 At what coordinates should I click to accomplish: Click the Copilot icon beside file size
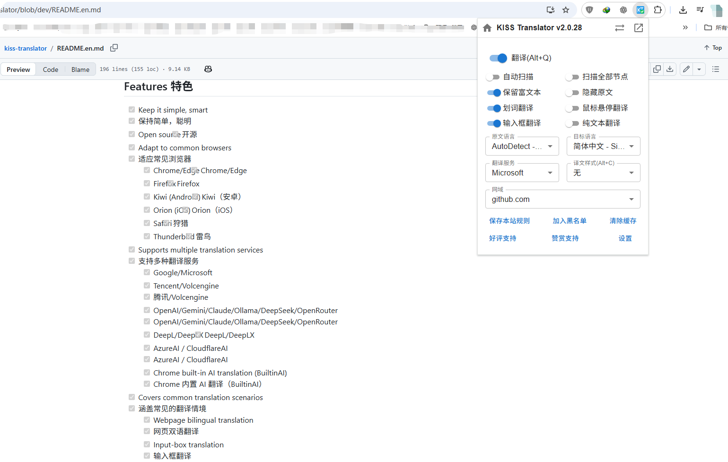coord(208,69)
